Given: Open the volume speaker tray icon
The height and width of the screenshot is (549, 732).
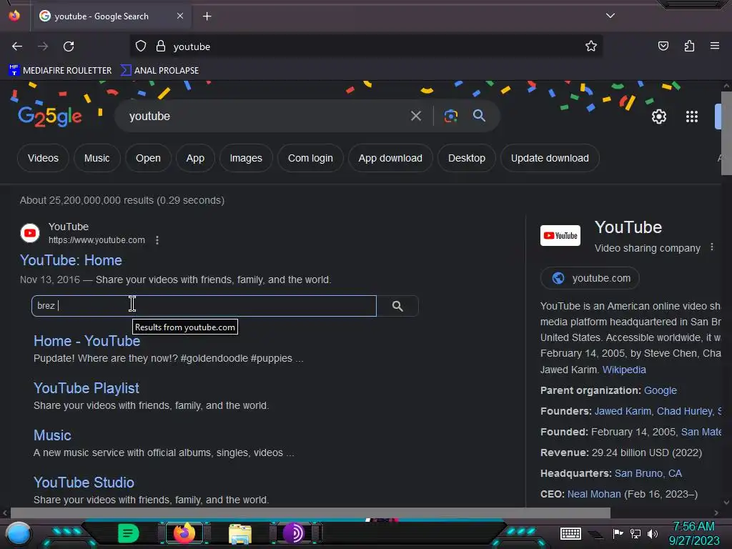Looking at the screenshot, I should point(653,533).
